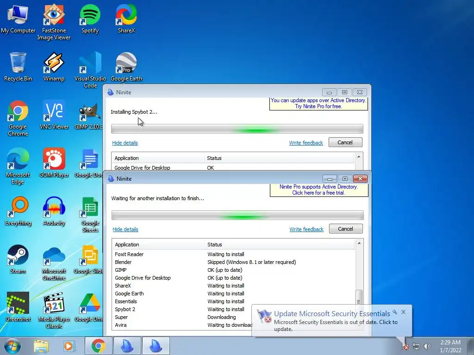The height and width of the screenshot is (355, 474).
Task: Click the Show desktop button
Action: tap(471, 346)
